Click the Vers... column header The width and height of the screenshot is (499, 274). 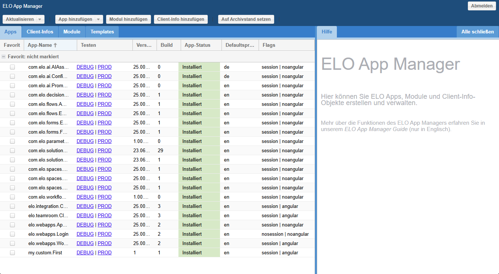[145, 45]
